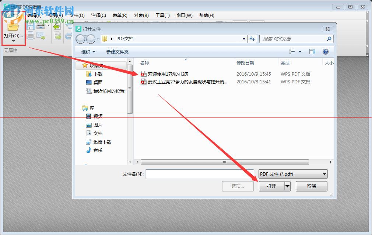Click the refresh button beside address bar
Viewport: 372px width, 235px height.
pos(252,39)
